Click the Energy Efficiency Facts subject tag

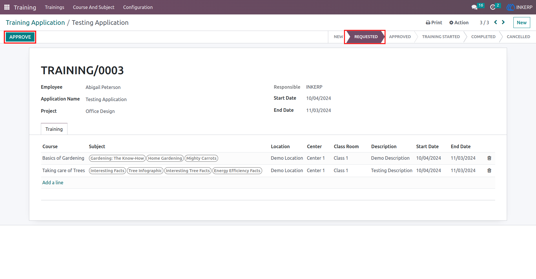point(237,171)
